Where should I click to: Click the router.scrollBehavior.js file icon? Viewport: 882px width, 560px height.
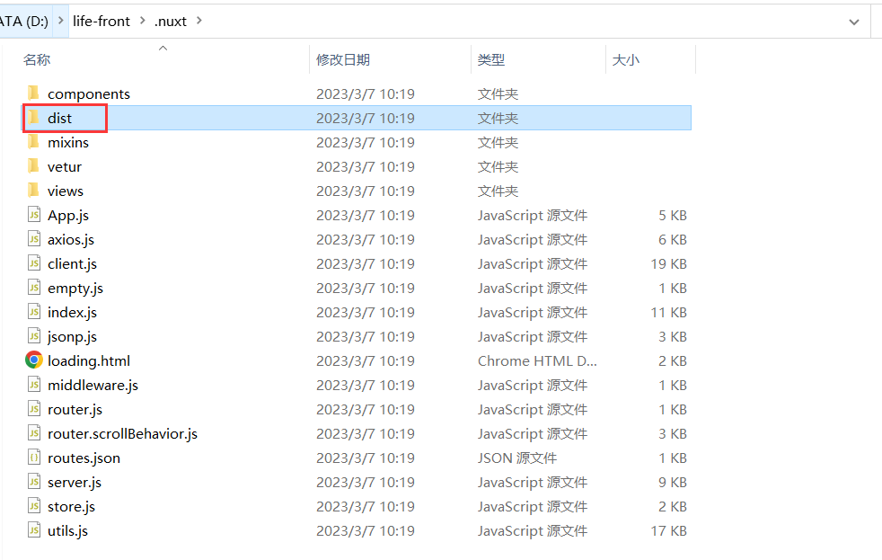(34, 432)
